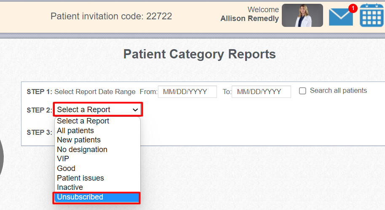Collapse the Select a Report dropdown
The height and width of the screenshot is (210, 385).
[x=98, y=109]
